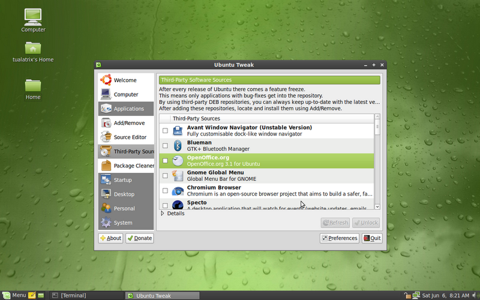The image size is (480, 300).
Task: Open the Ubuntu Tweak window menu icon
Action: pos(98,65)
